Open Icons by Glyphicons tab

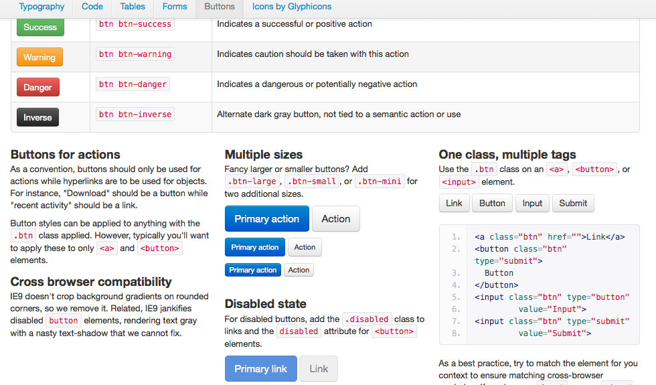pos(292,7)
